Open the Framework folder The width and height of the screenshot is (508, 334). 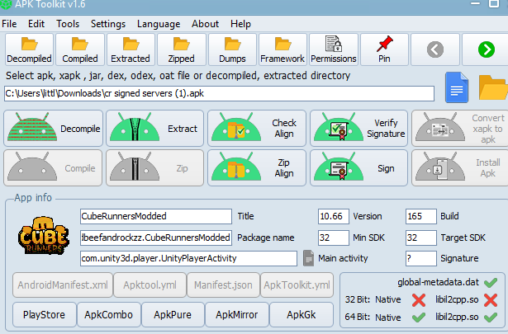pos(282,49)
